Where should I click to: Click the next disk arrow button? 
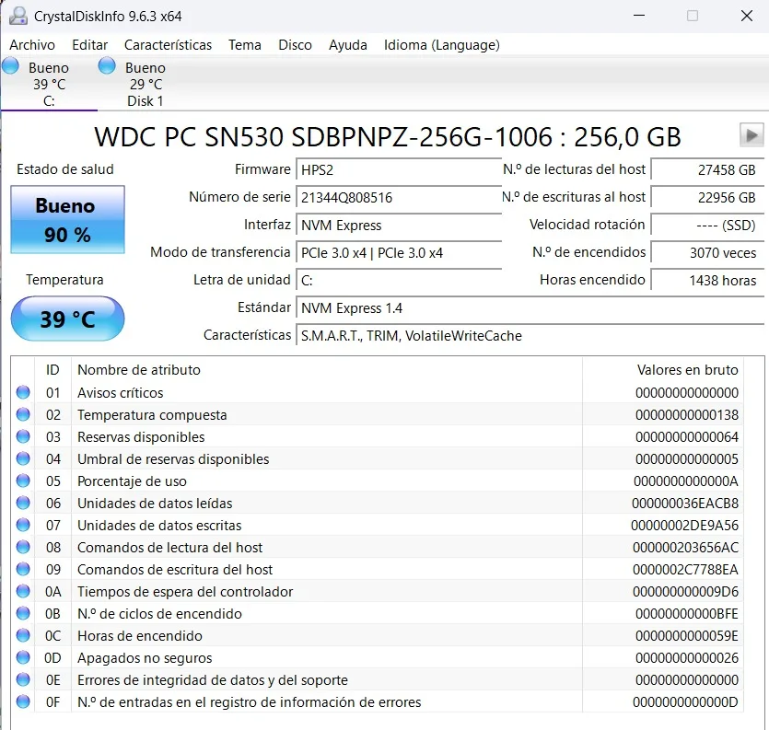click(751, 134)
